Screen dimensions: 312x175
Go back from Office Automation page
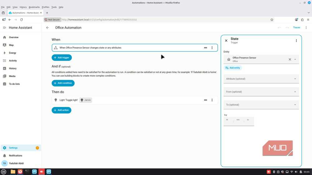tap(47, 28)
